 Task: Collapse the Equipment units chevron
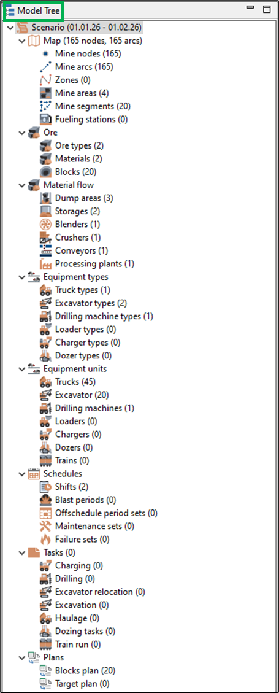click(x=22, y=369)
